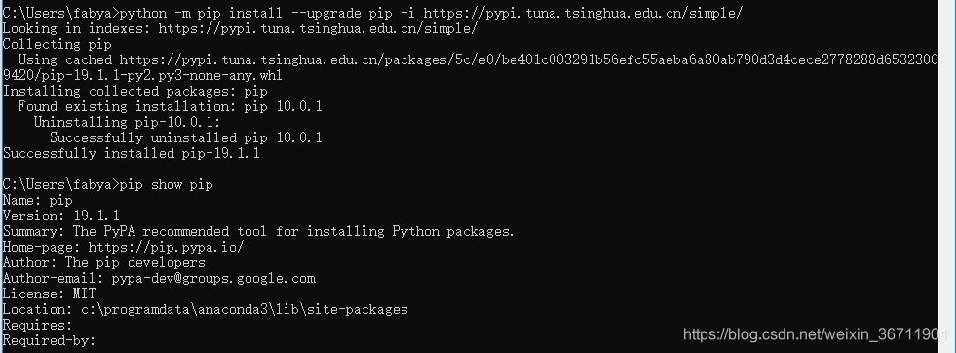Click the 'License: MIT' line
956x353 pixels.
tap(50, 294)
